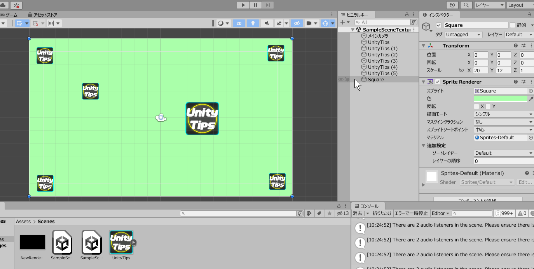This screenshot has height=269, width=534.
Task: Toggle 反転 Y flip checkbox
Action: (x=488, y=107)
